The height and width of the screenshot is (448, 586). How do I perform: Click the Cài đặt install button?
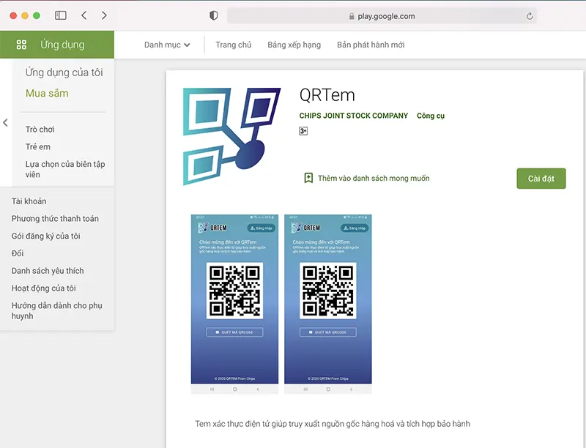[x=541, y=179]
